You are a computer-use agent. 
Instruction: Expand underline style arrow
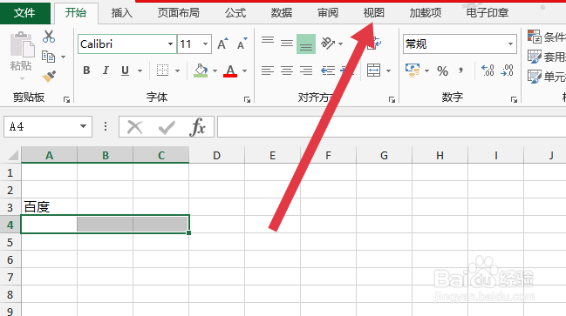pyautogui.click(x=140, y=71)
